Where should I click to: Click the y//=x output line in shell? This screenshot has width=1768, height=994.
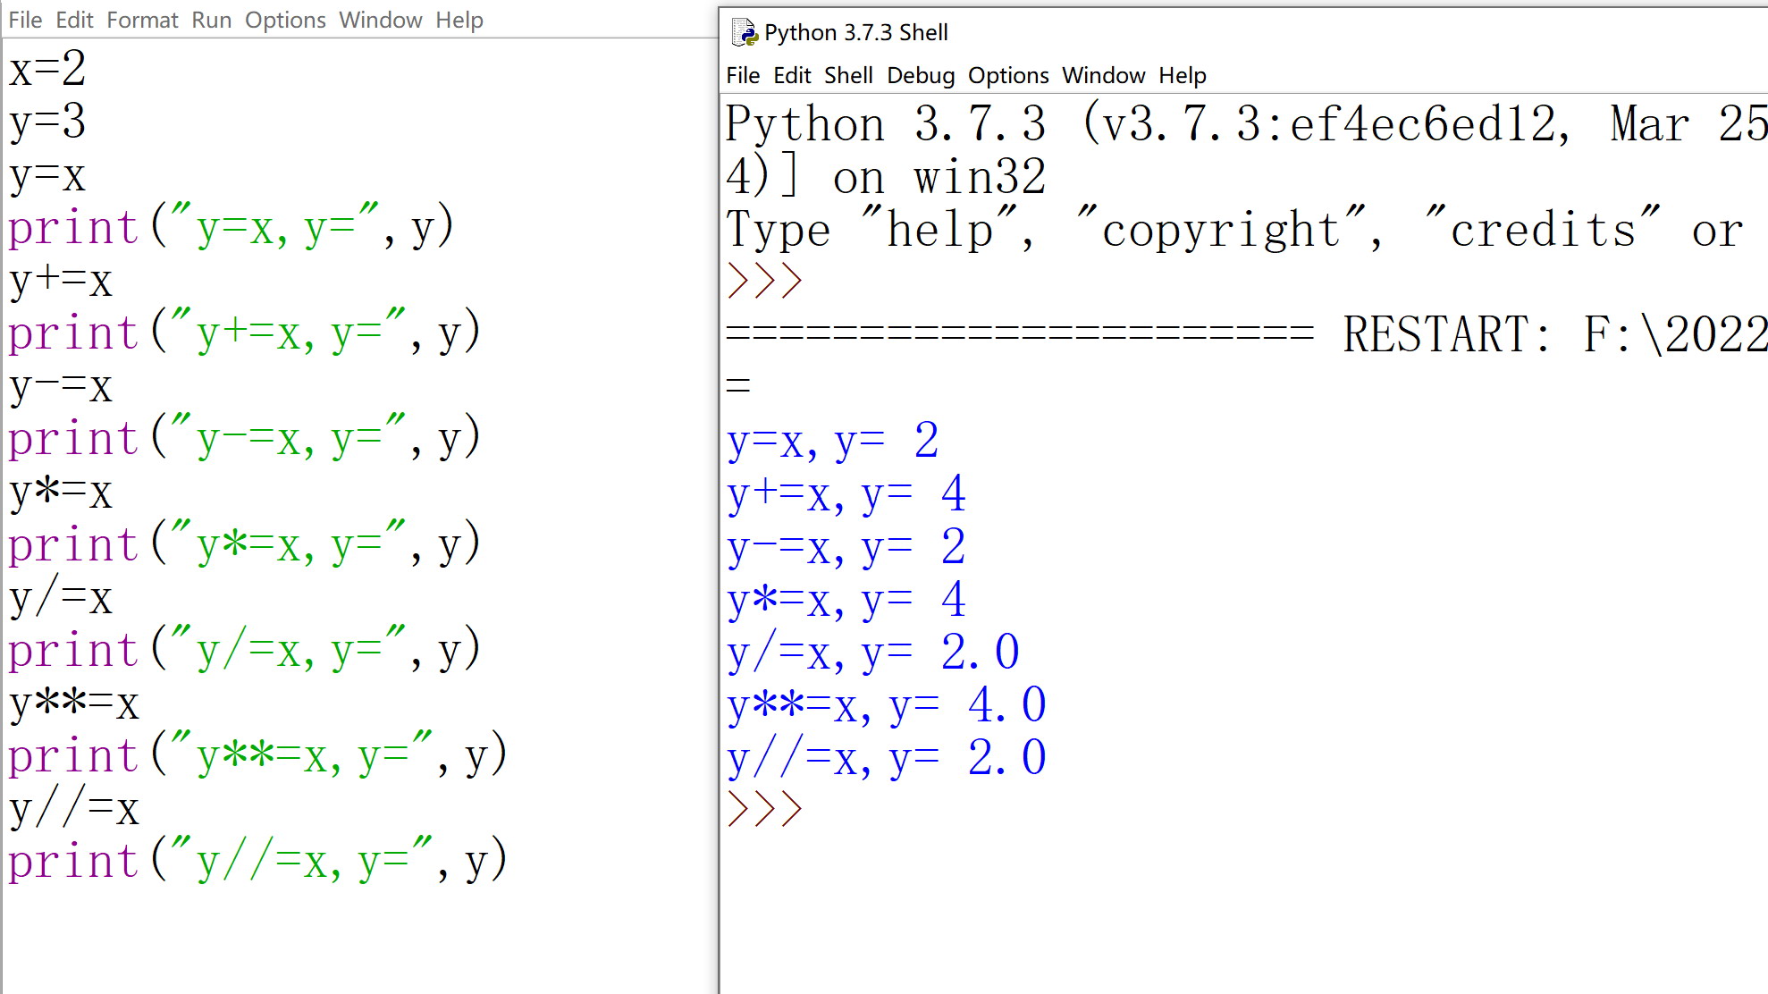(x=885, y=758)
